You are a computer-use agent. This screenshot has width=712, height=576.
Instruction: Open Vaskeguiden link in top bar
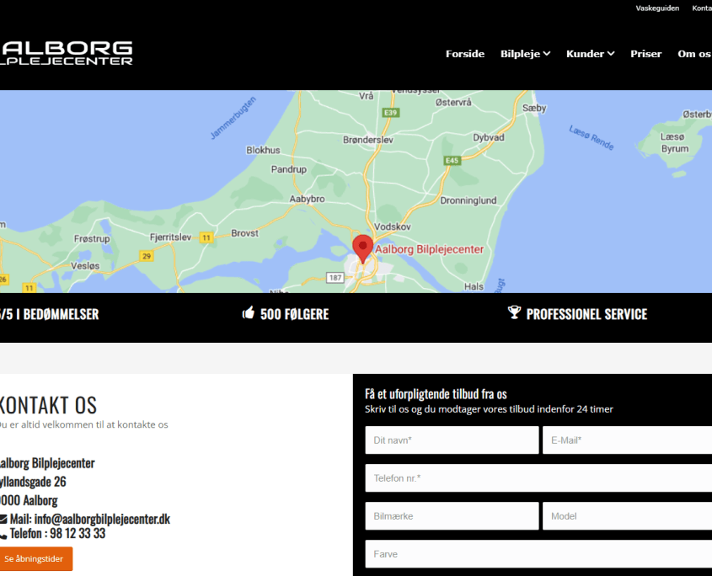click(x=657, y=8)
